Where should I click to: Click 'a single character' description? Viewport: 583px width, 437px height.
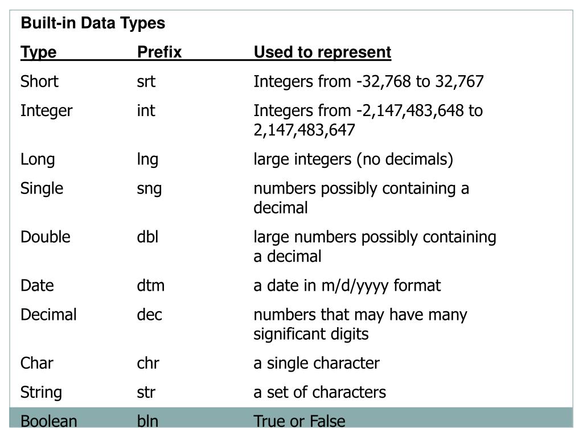[317, 363]
